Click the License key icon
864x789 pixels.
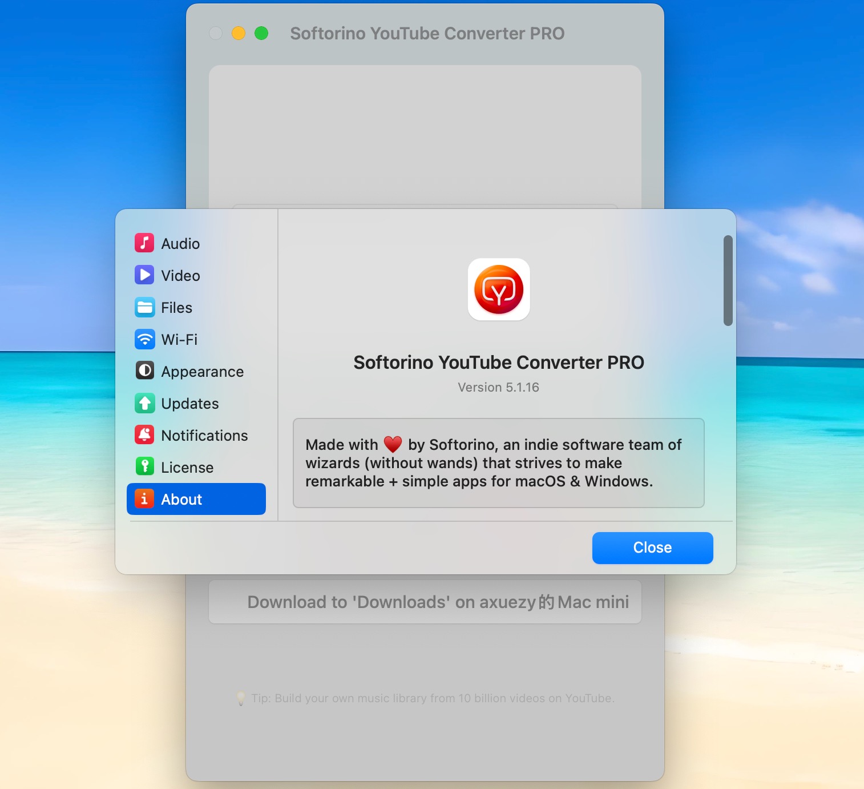[144, 467]
